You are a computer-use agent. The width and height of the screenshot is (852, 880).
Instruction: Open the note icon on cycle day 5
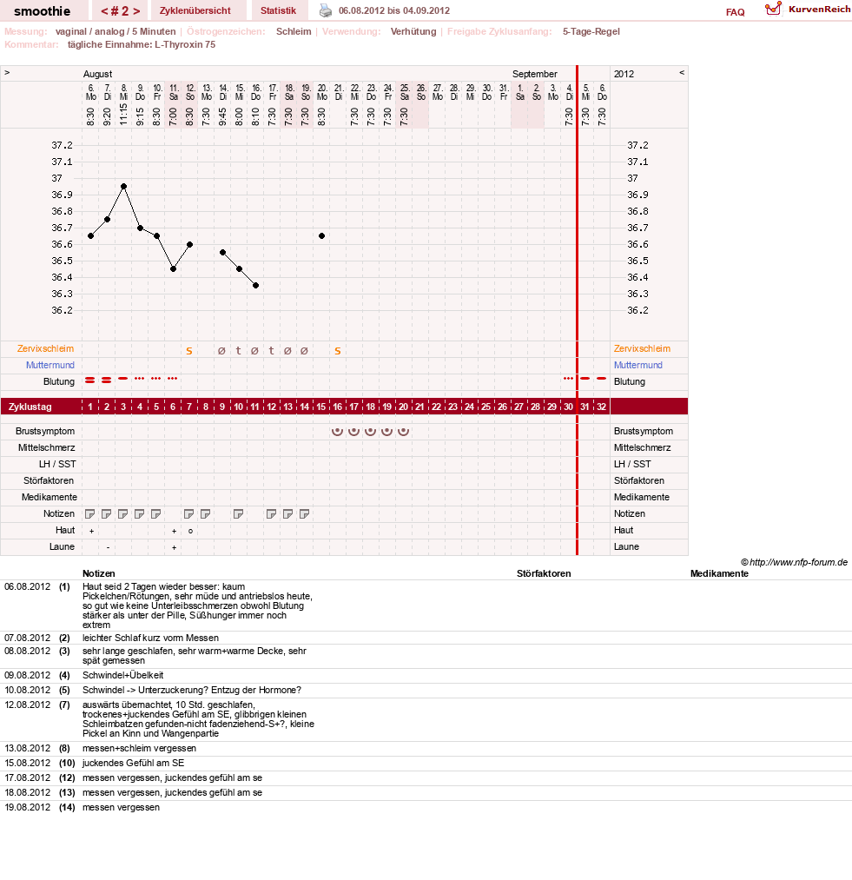(x=156, y=513)
